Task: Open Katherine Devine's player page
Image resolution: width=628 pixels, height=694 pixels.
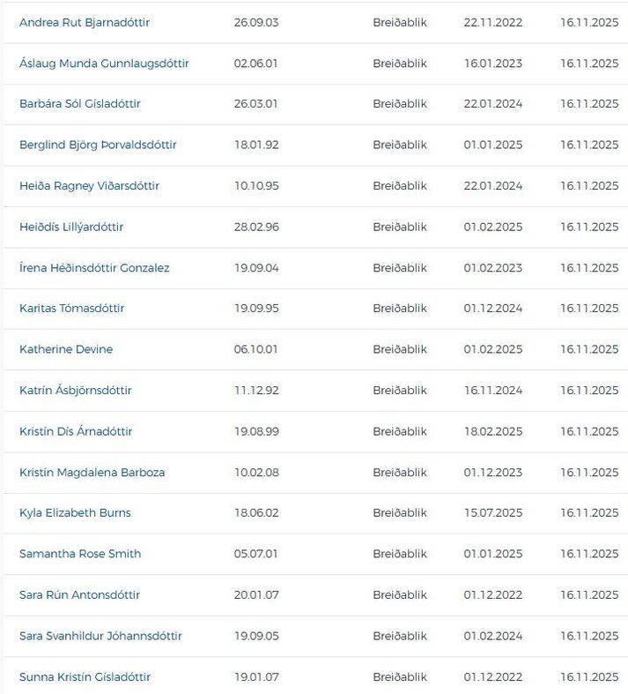Action: [66, 349]
